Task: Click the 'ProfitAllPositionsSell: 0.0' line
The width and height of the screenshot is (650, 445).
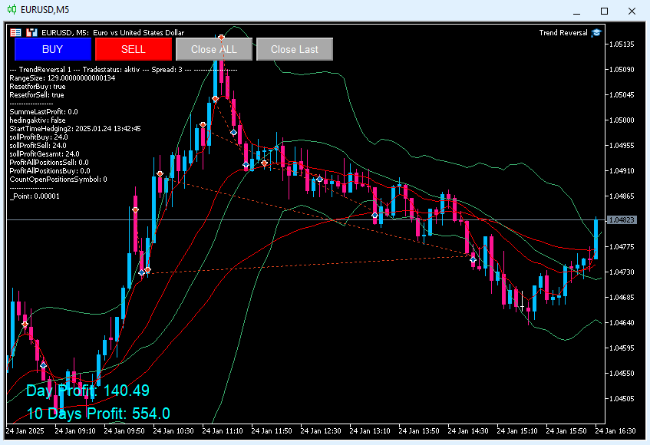Action: 49,162
